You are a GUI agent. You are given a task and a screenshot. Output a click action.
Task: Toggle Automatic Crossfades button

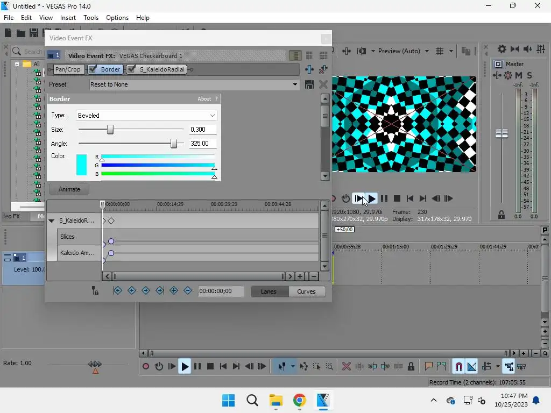click(x=472, y=367)
